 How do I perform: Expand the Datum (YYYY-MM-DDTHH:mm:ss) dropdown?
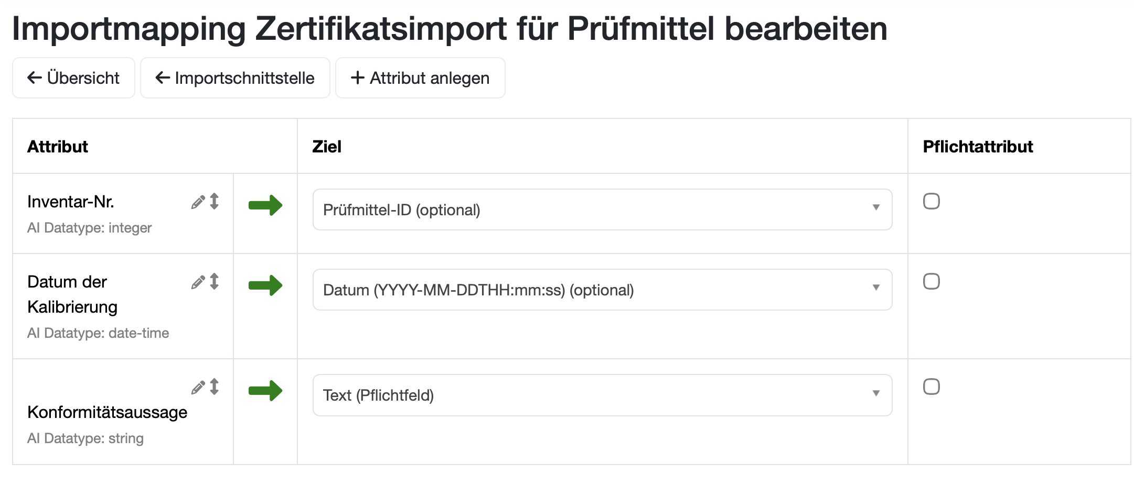click(x=602, y=290)
